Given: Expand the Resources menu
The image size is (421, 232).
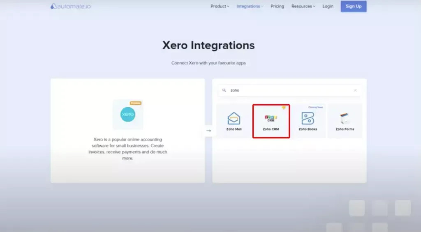Looking at the screenshot, I should point(303,6).
